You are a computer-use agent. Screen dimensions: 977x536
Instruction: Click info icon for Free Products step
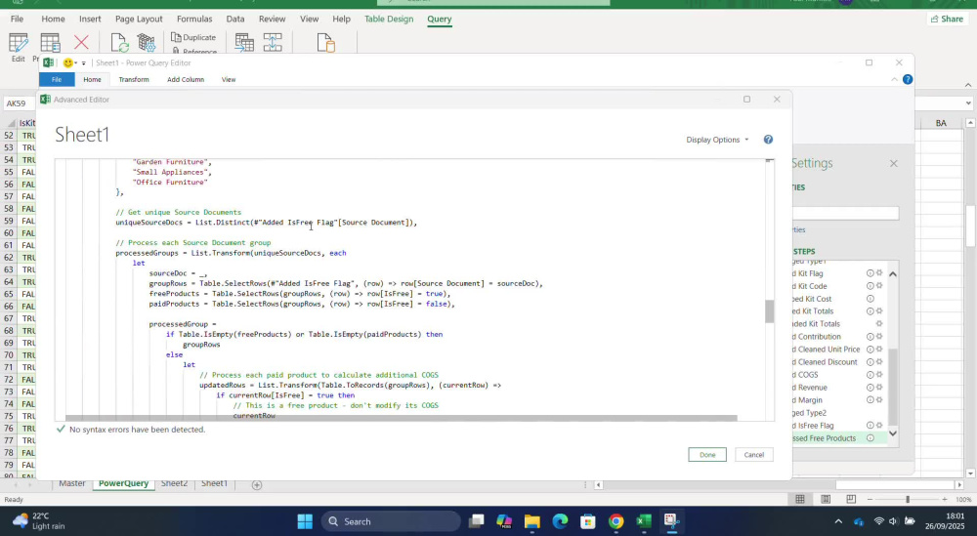pyautogui.click(x=871, y=438)
